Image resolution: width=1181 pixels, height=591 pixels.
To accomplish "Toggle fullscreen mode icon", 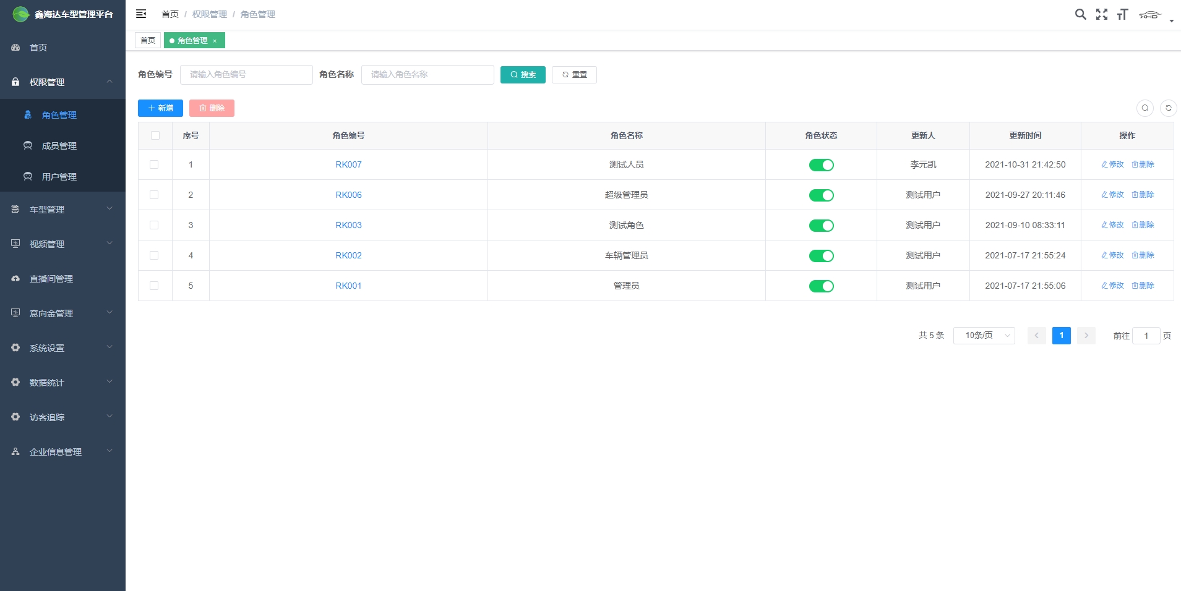I will pyautogui.click(x=1102, y=14).
